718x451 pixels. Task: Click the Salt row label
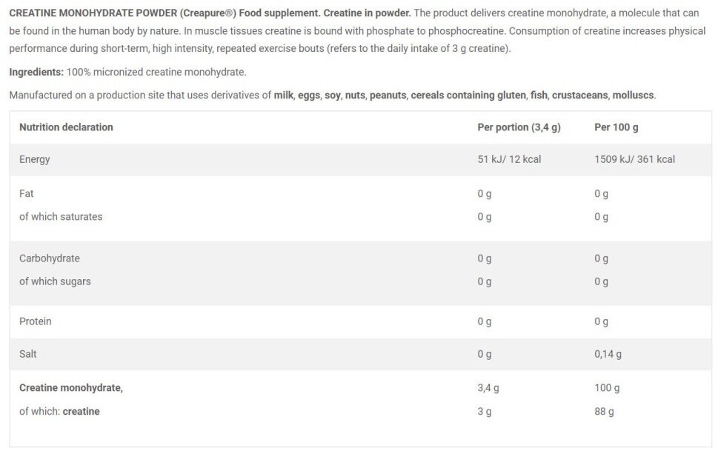(x=28, y=354)
